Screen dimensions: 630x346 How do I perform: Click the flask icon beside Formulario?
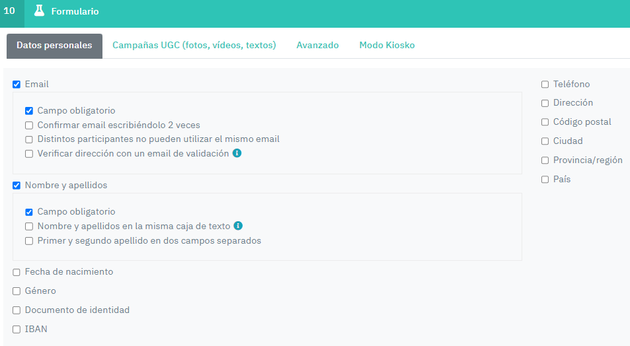pyautogui.click(x=39, y=11)
